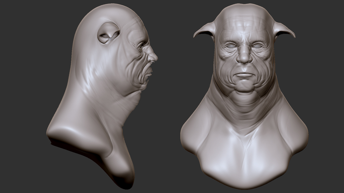Click the nose of the front-facing head
Screen dimensions: 344x193
pos(244,55)
